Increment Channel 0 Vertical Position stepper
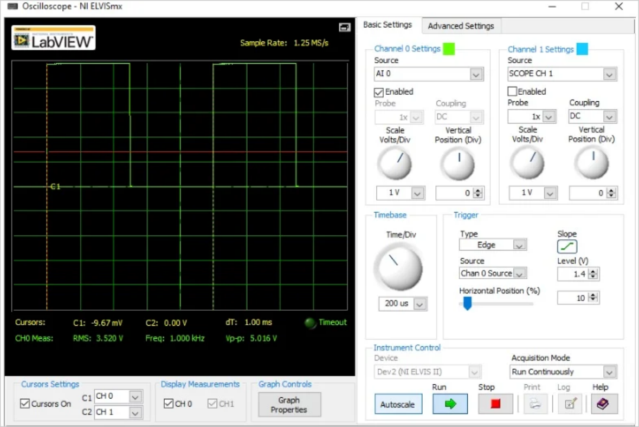639x427 pixels. [x=479, y=190]
